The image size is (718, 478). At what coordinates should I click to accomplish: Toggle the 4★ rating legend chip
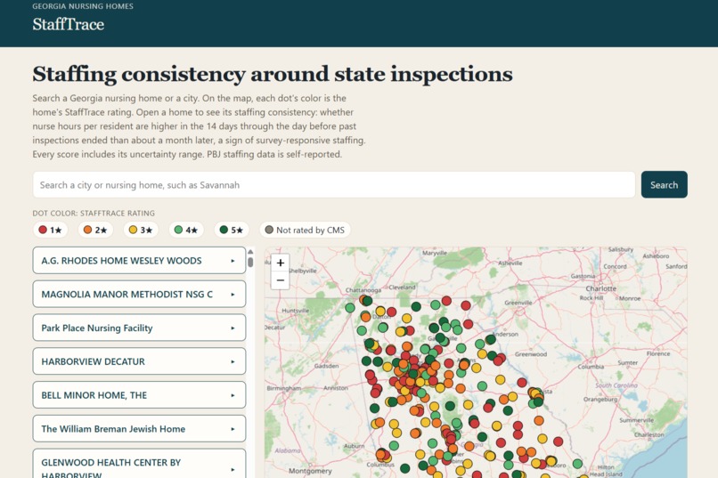(186, 230)
